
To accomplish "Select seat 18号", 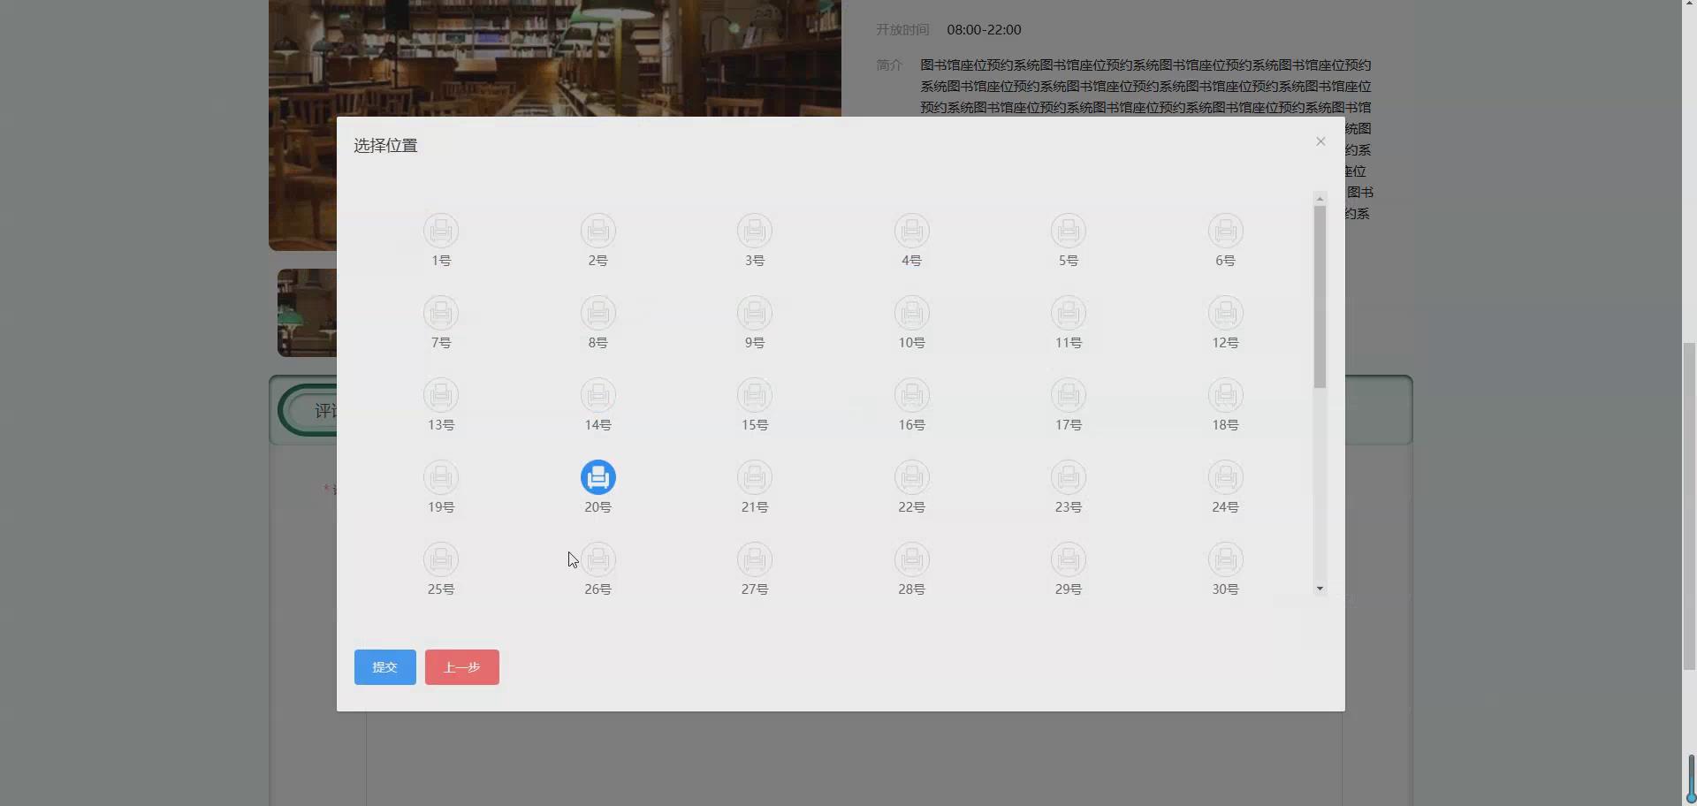I will click(x=1224, y=394).
